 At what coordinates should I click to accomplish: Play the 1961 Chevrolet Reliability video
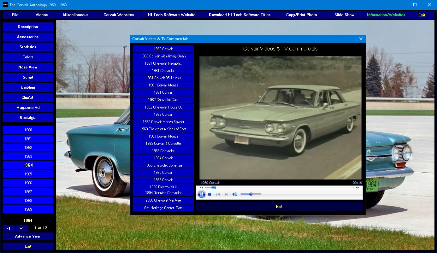(163, 63)
